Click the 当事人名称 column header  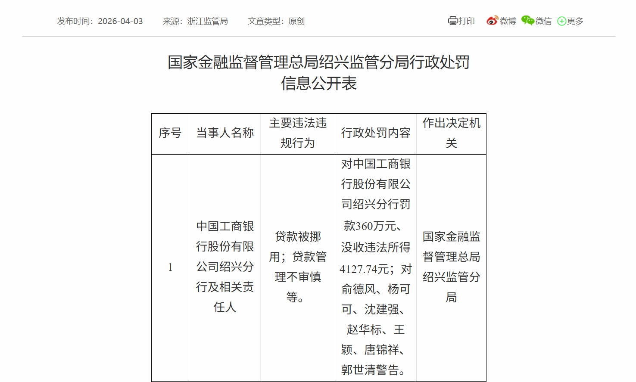(225, 133)
